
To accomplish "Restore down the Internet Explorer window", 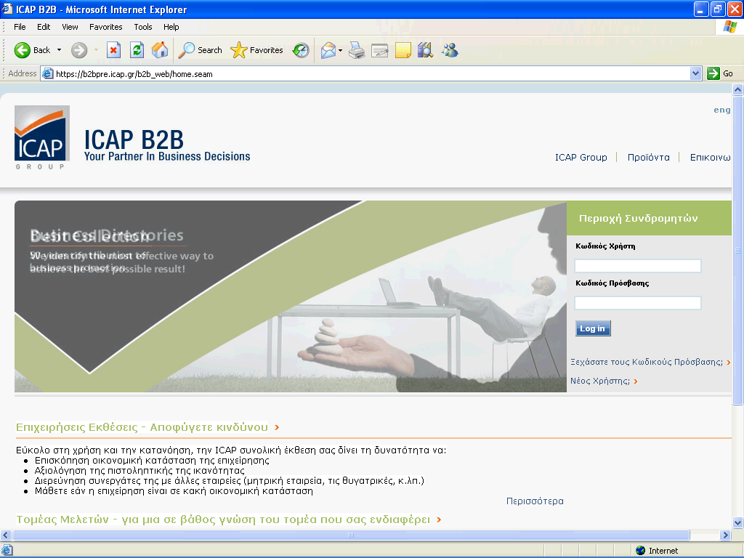I will (718, 9).
